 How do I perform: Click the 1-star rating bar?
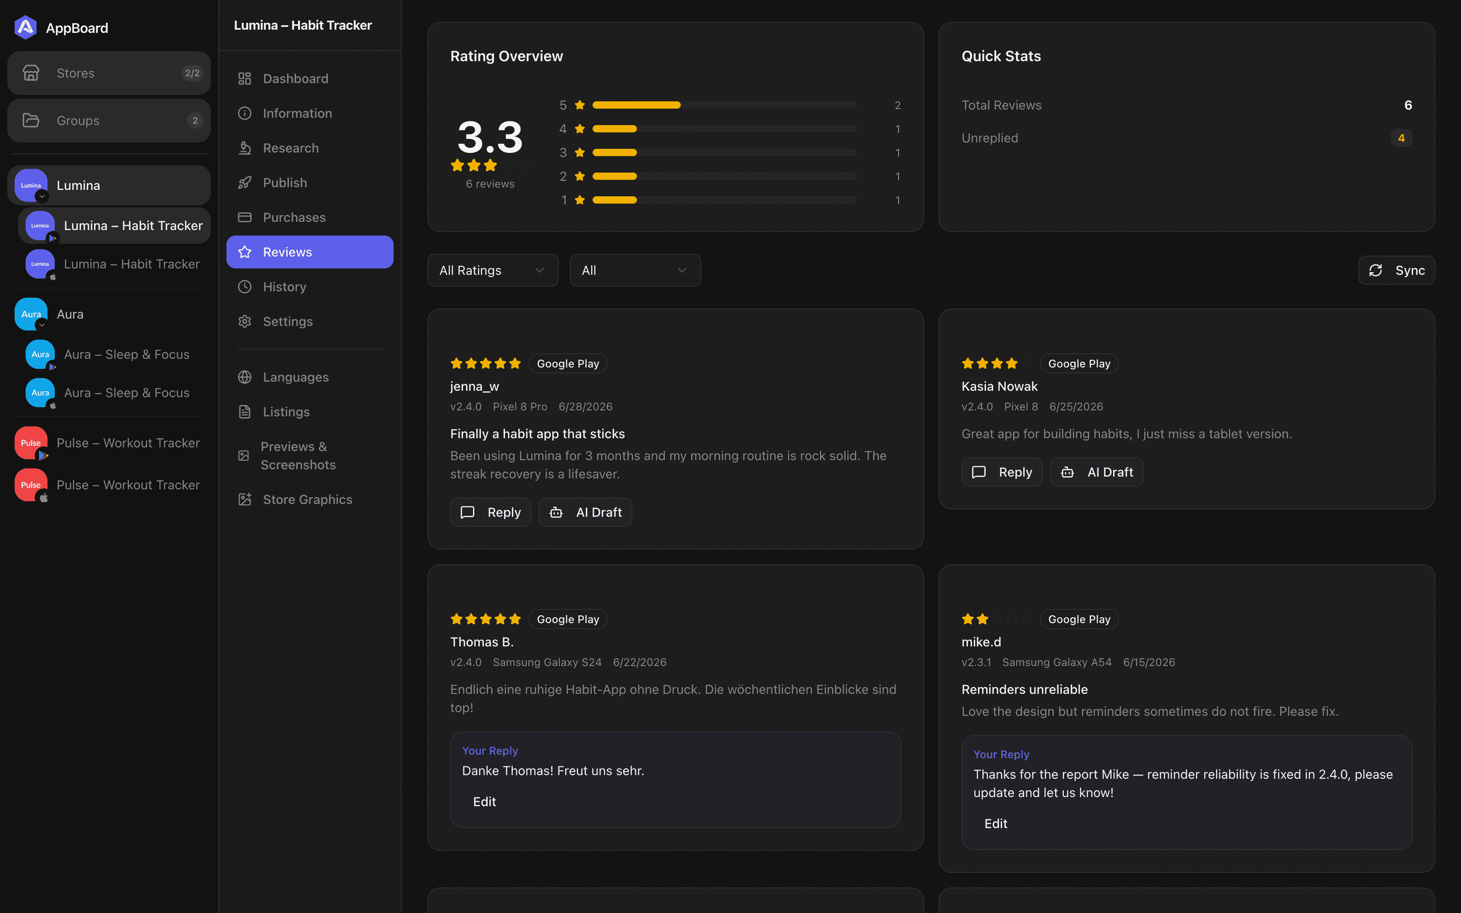click(725, 200)
